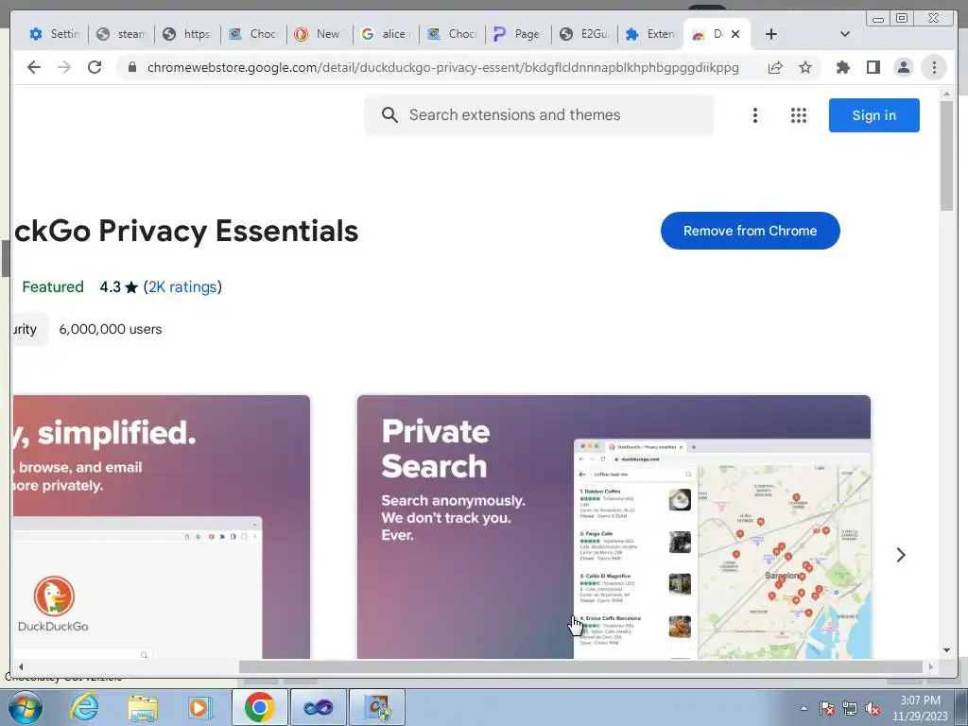Launch Internet Explorer from the taskbar
The image size is (968, 726).
tap(84, 707)
